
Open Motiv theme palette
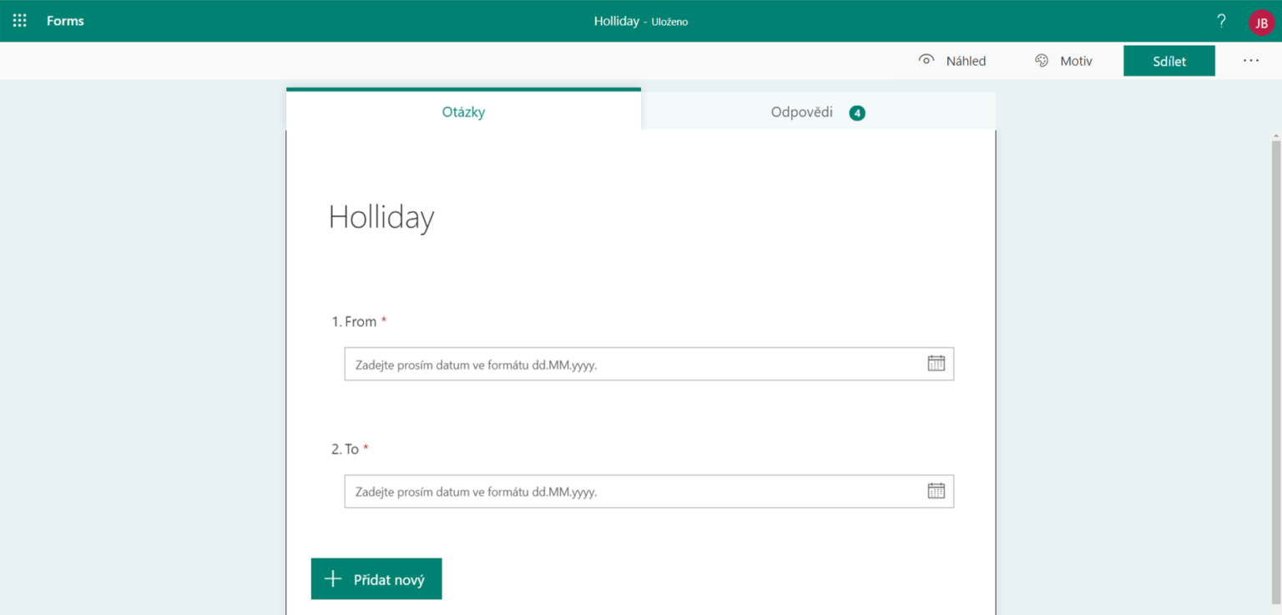(x=1063, y=61)
